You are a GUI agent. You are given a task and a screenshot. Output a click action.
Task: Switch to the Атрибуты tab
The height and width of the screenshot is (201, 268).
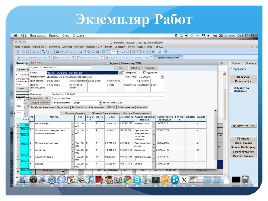(x=36, y=107)
